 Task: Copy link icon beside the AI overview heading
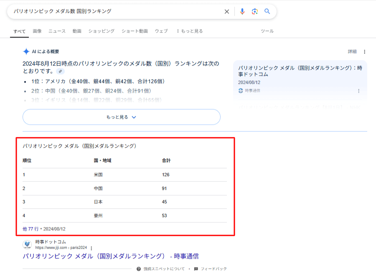61,71
